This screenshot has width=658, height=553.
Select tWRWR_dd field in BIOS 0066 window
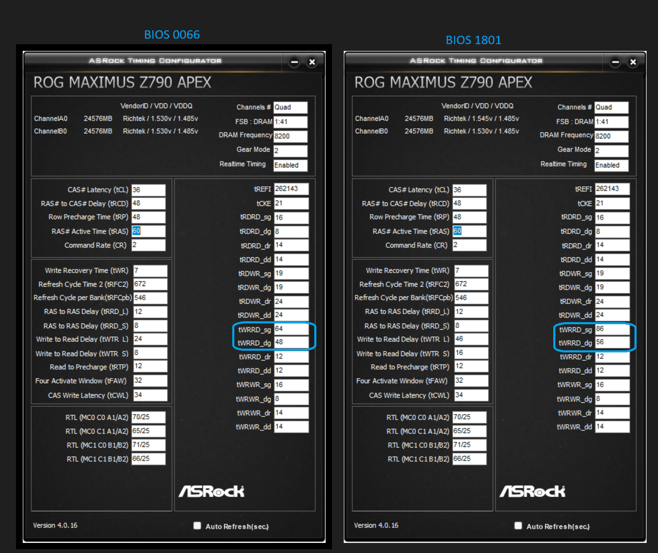291,427
